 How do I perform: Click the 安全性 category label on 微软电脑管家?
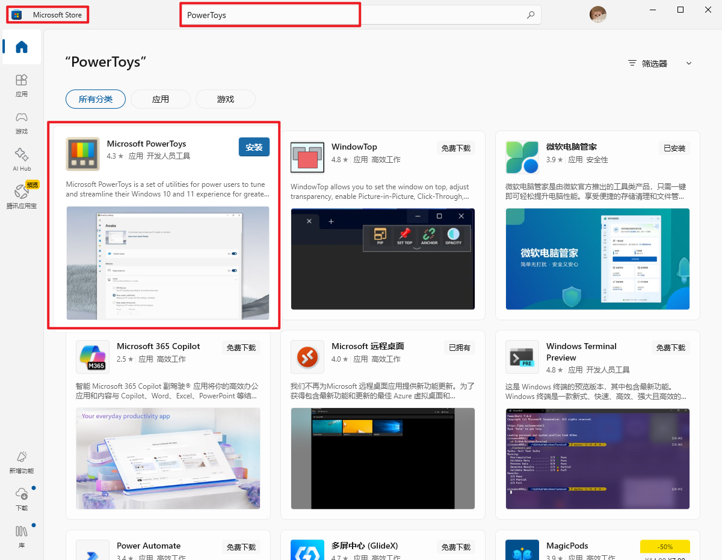[x=597, y=160]
